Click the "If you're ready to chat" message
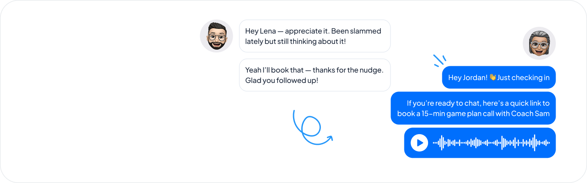 point(473,108)
